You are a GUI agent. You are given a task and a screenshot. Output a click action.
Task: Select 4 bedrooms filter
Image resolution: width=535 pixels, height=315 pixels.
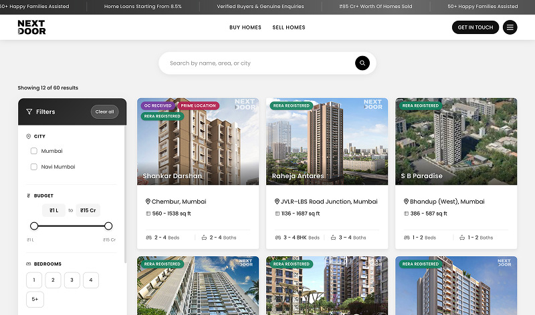click(x=91, y=280)
